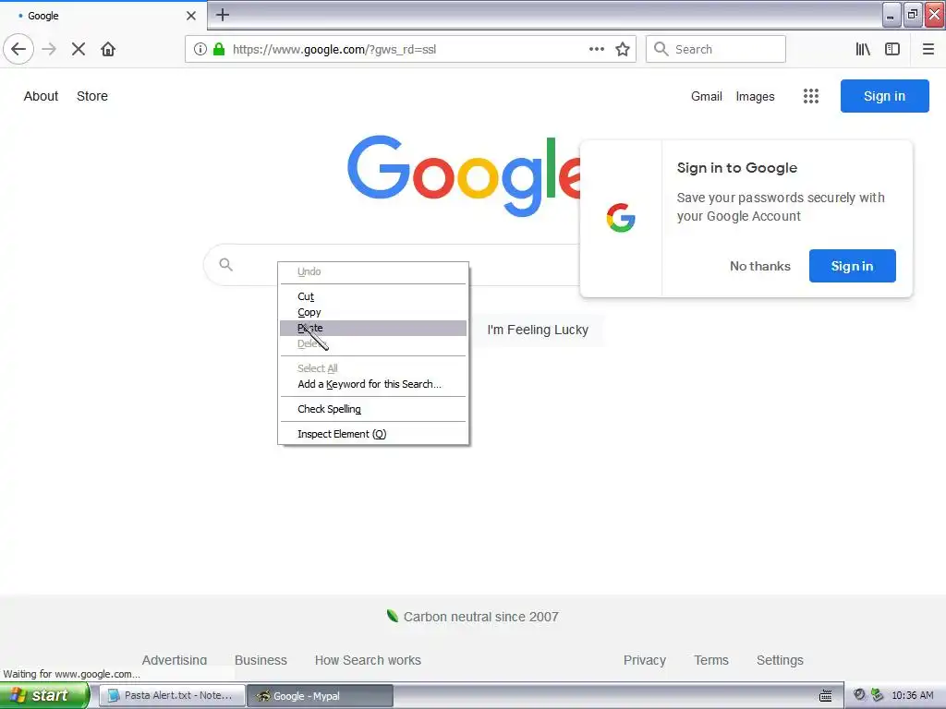Click the second system tray icon before clock
This screenshot has width=946, height=709.
click(877, 694)
